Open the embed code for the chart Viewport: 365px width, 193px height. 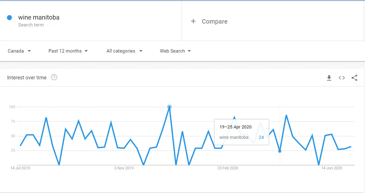(342, 78)
